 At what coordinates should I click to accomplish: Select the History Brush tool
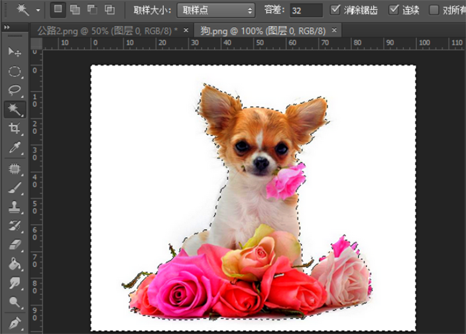15,226
